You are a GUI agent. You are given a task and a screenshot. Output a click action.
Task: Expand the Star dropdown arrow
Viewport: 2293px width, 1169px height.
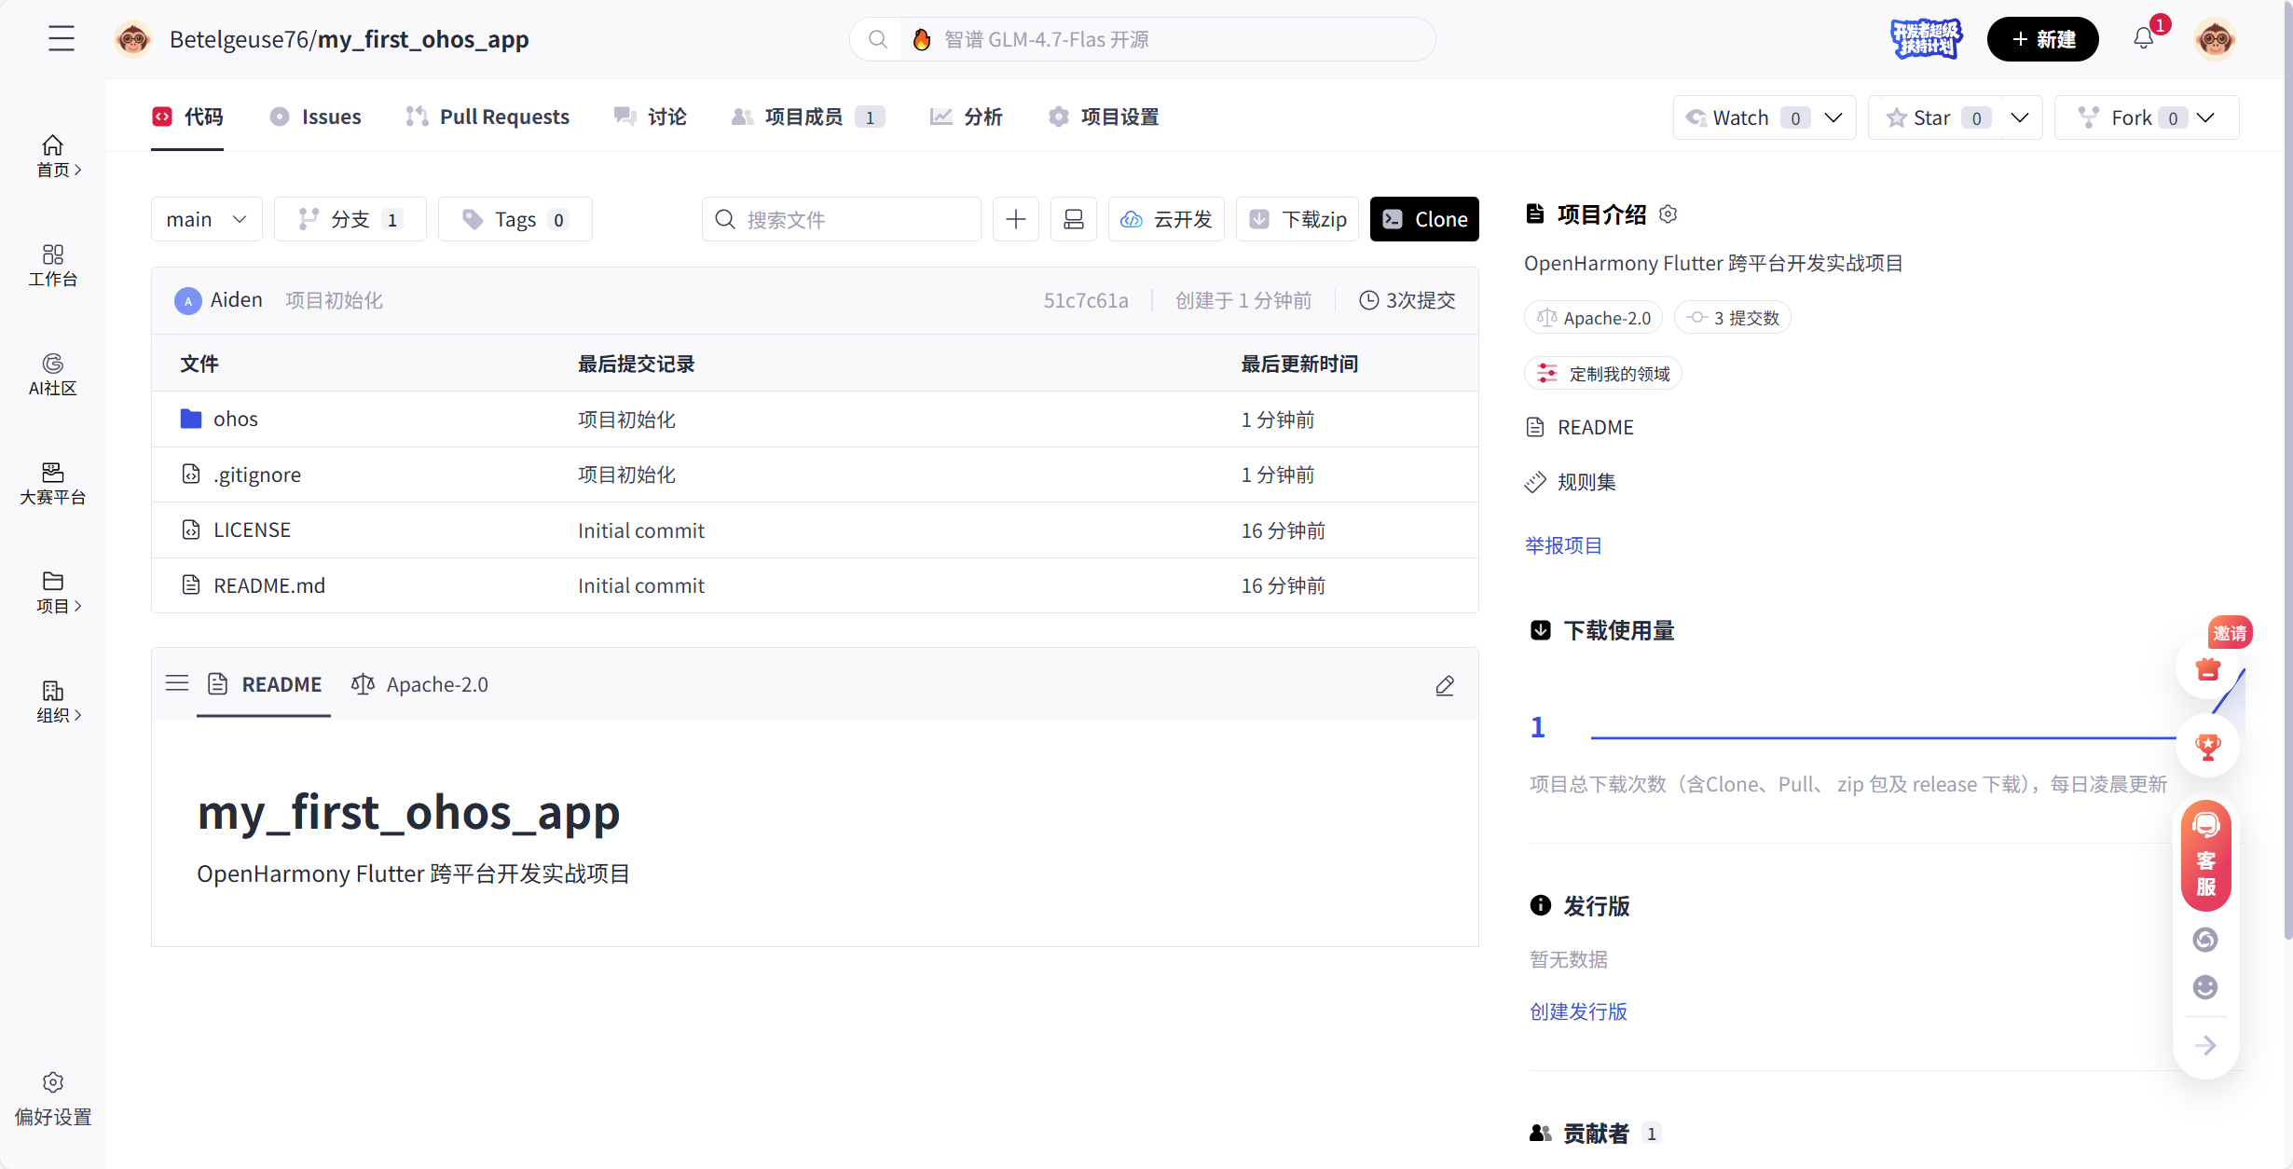[x=2019, y=117]
